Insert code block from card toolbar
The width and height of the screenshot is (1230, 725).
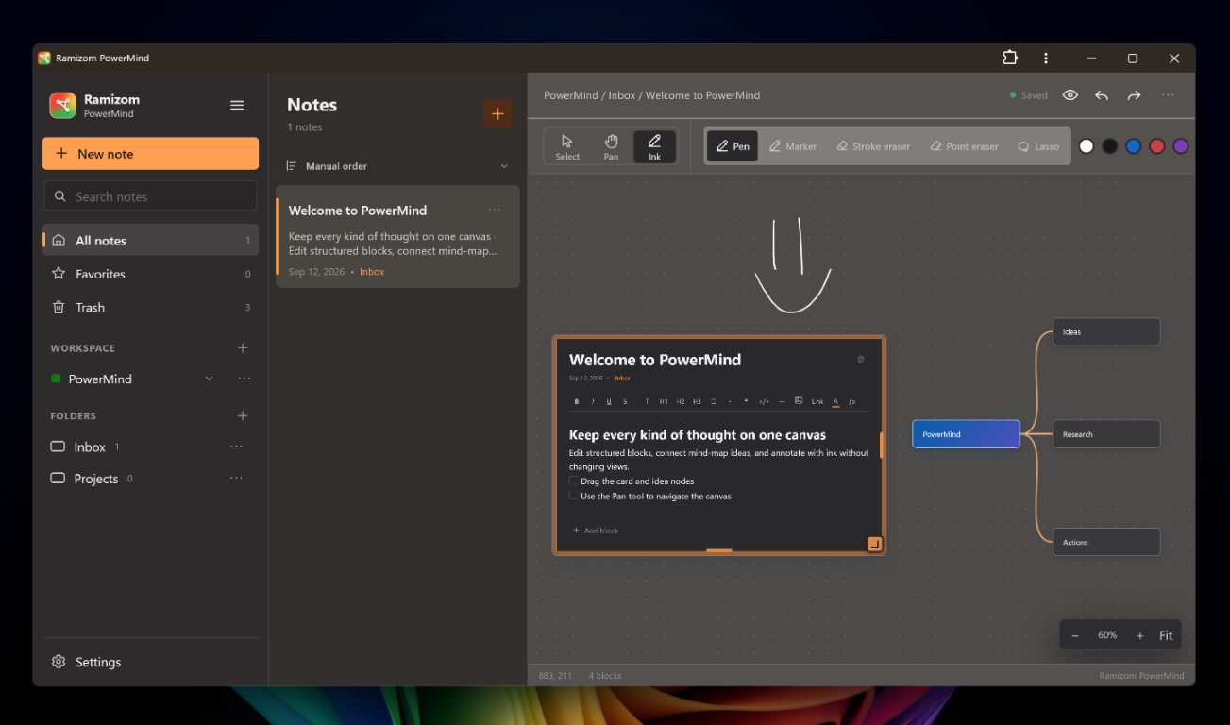pyautogui.click(x=764, y=401)
